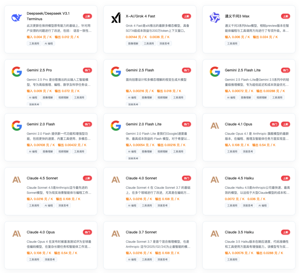Click the Google logo on Gemini 2.5 Pro
Screen dimensions: 299x273
[x=17, y=72]
